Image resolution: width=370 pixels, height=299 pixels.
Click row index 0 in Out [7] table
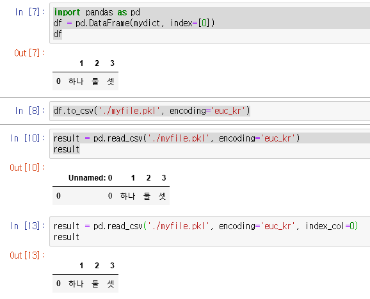tap(58, 81)
